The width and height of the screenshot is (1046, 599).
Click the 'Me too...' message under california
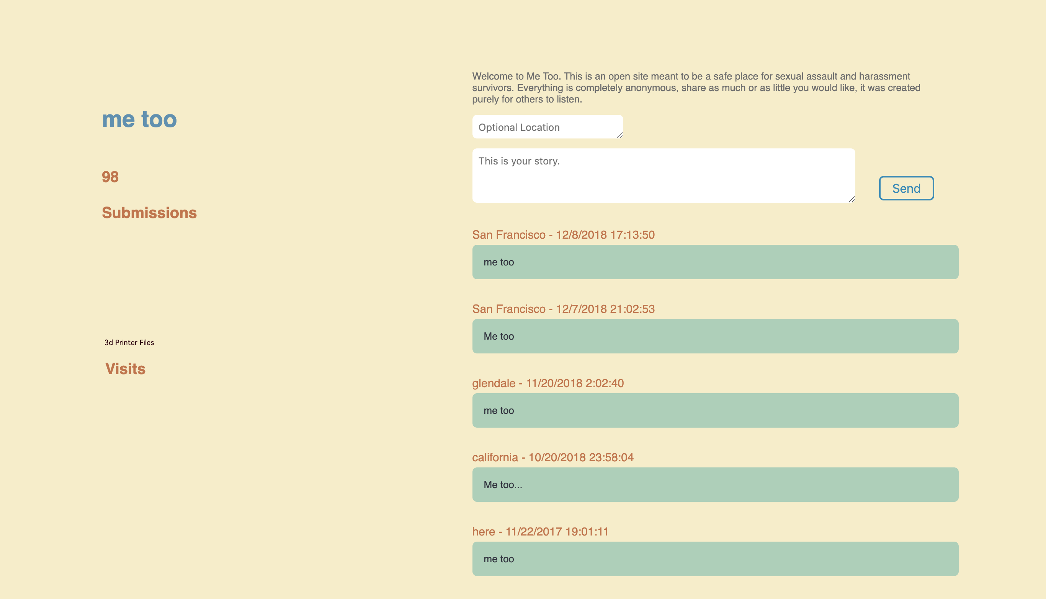(715, 485)
